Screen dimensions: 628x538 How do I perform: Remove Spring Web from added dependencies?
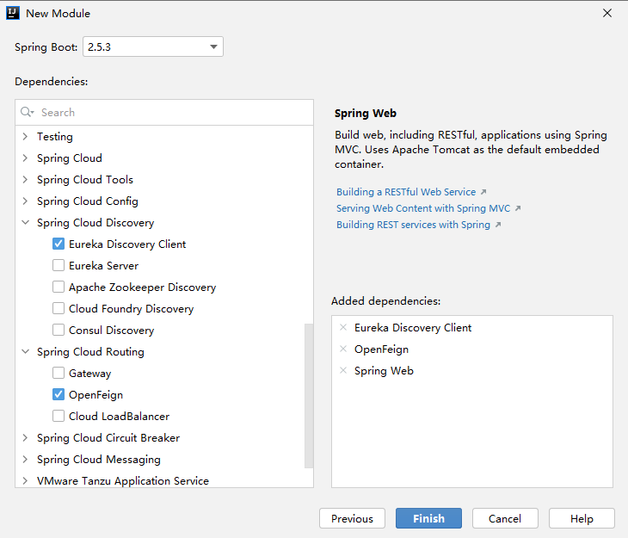(343, 370)
